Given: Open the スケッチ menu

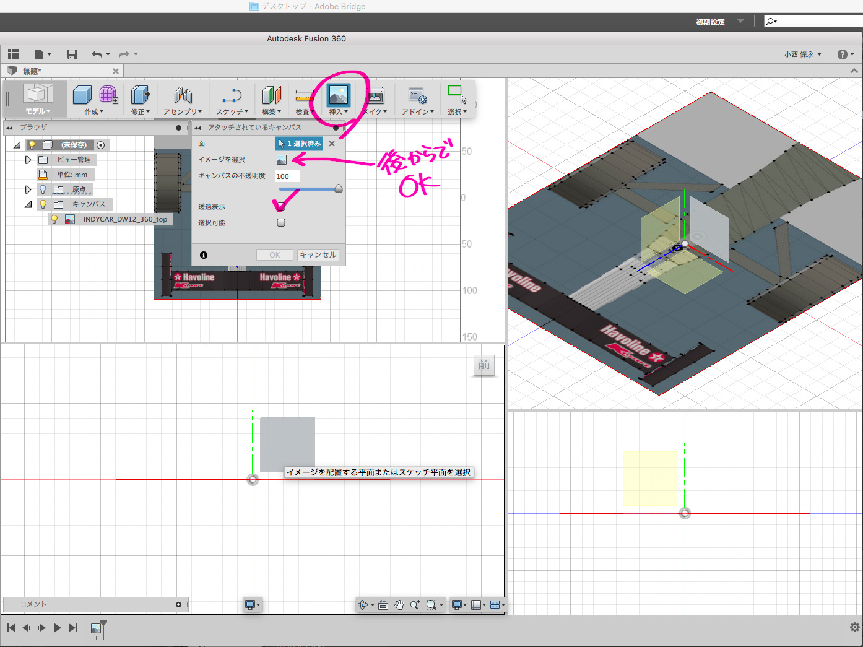Looking at the screenshot, I should 232,112.
